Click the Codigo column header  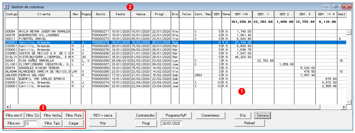12,14
